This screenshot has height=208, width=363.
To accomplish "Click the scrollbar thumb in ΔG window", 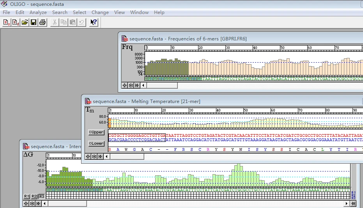I will [x=67, y=204].
